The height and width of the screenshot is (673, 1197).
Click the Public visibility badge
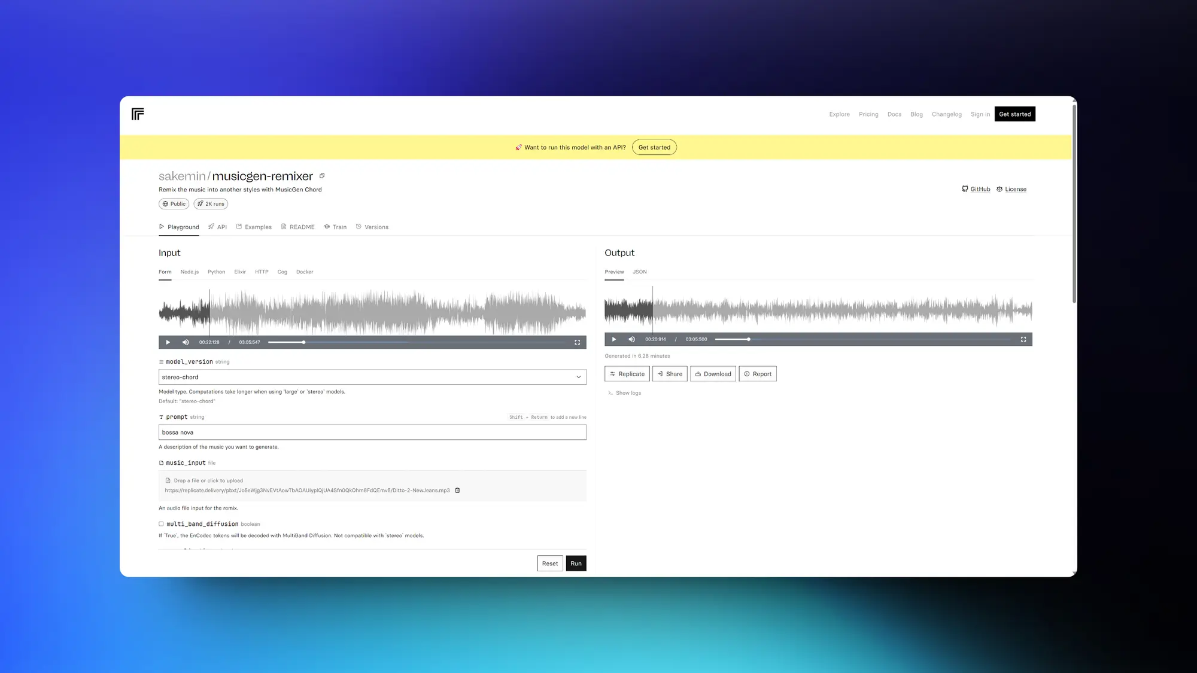coord(174,204)
